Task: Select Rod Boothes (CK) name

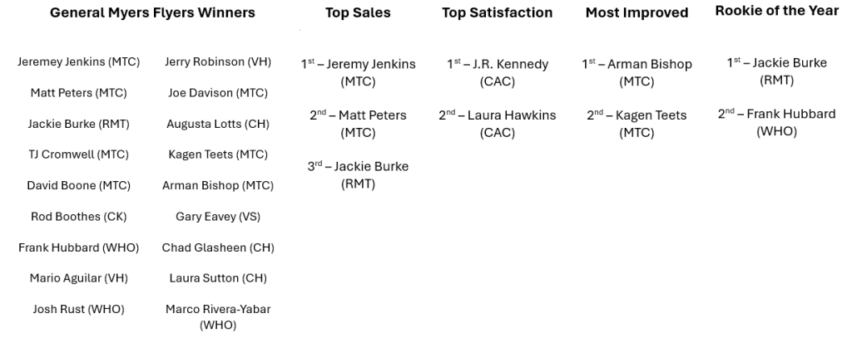Action: [78, 217]
